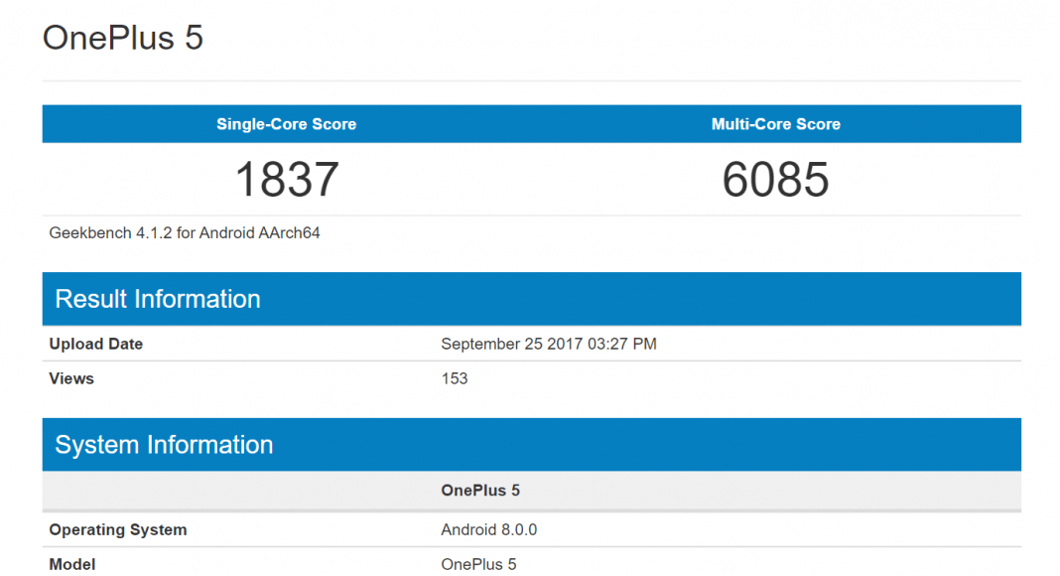Click the multi-core score value 6085
1060x576 pixels.
coord(775,180)
